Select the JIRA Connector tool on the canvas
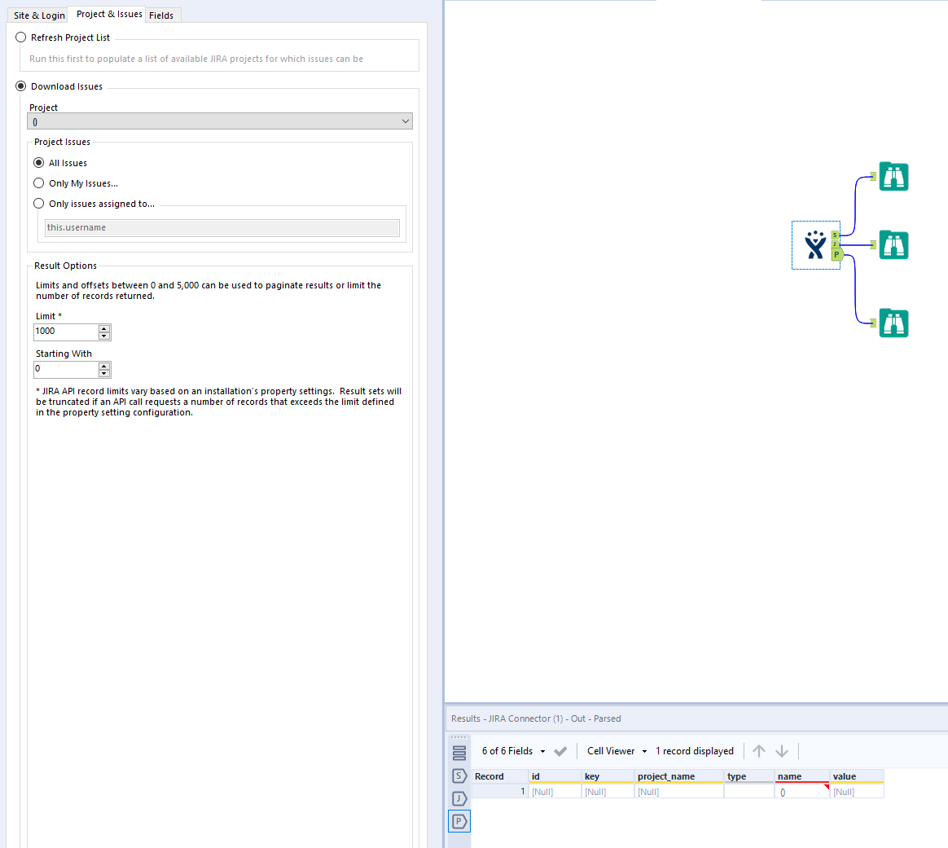 [x=815, y=244]
